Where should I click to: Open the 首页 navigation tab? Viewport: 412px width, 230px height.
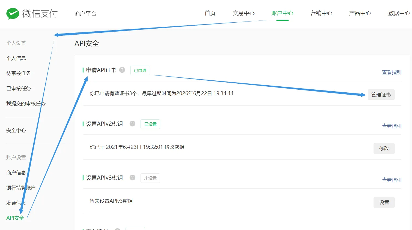[x=210, y=13]
